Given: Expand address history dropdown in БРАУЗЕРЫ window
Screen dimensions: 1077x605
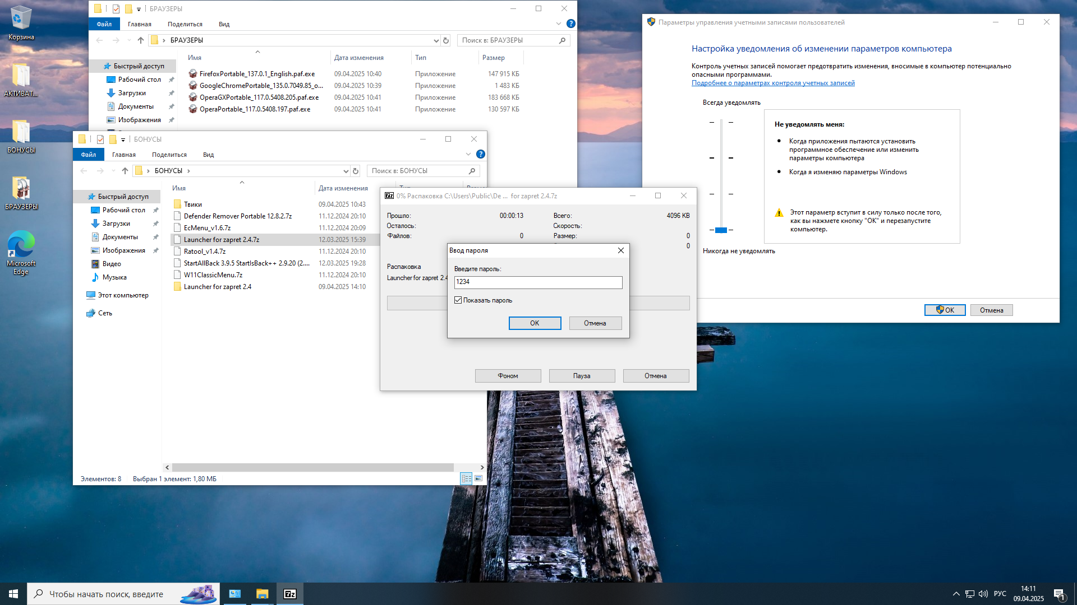Looking at the screenshot, I should (436, 40).
